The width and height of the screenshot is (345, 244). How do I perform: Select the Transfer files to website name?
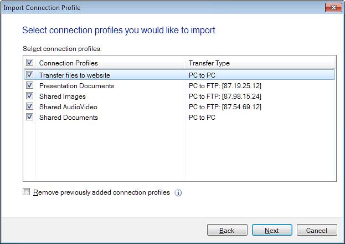tap(74, 75)
